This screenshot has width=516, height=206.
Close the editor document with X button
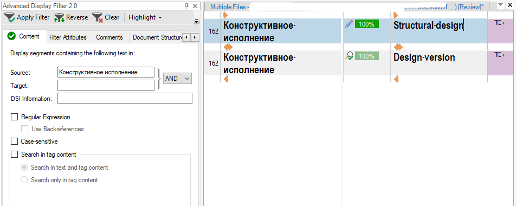[510, 5]
